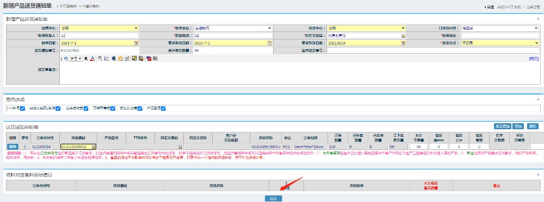Click the font color A icon

coord(92,59)
